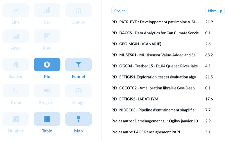Click the 4.5 value cell
The image size is (230, 141).
[208, 66]
